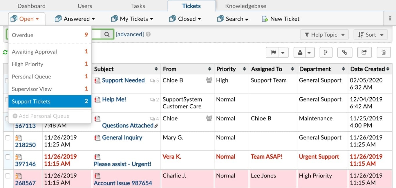Click the ticket source icon above 397146
This screenshot has width=396, height=188.
18,157
